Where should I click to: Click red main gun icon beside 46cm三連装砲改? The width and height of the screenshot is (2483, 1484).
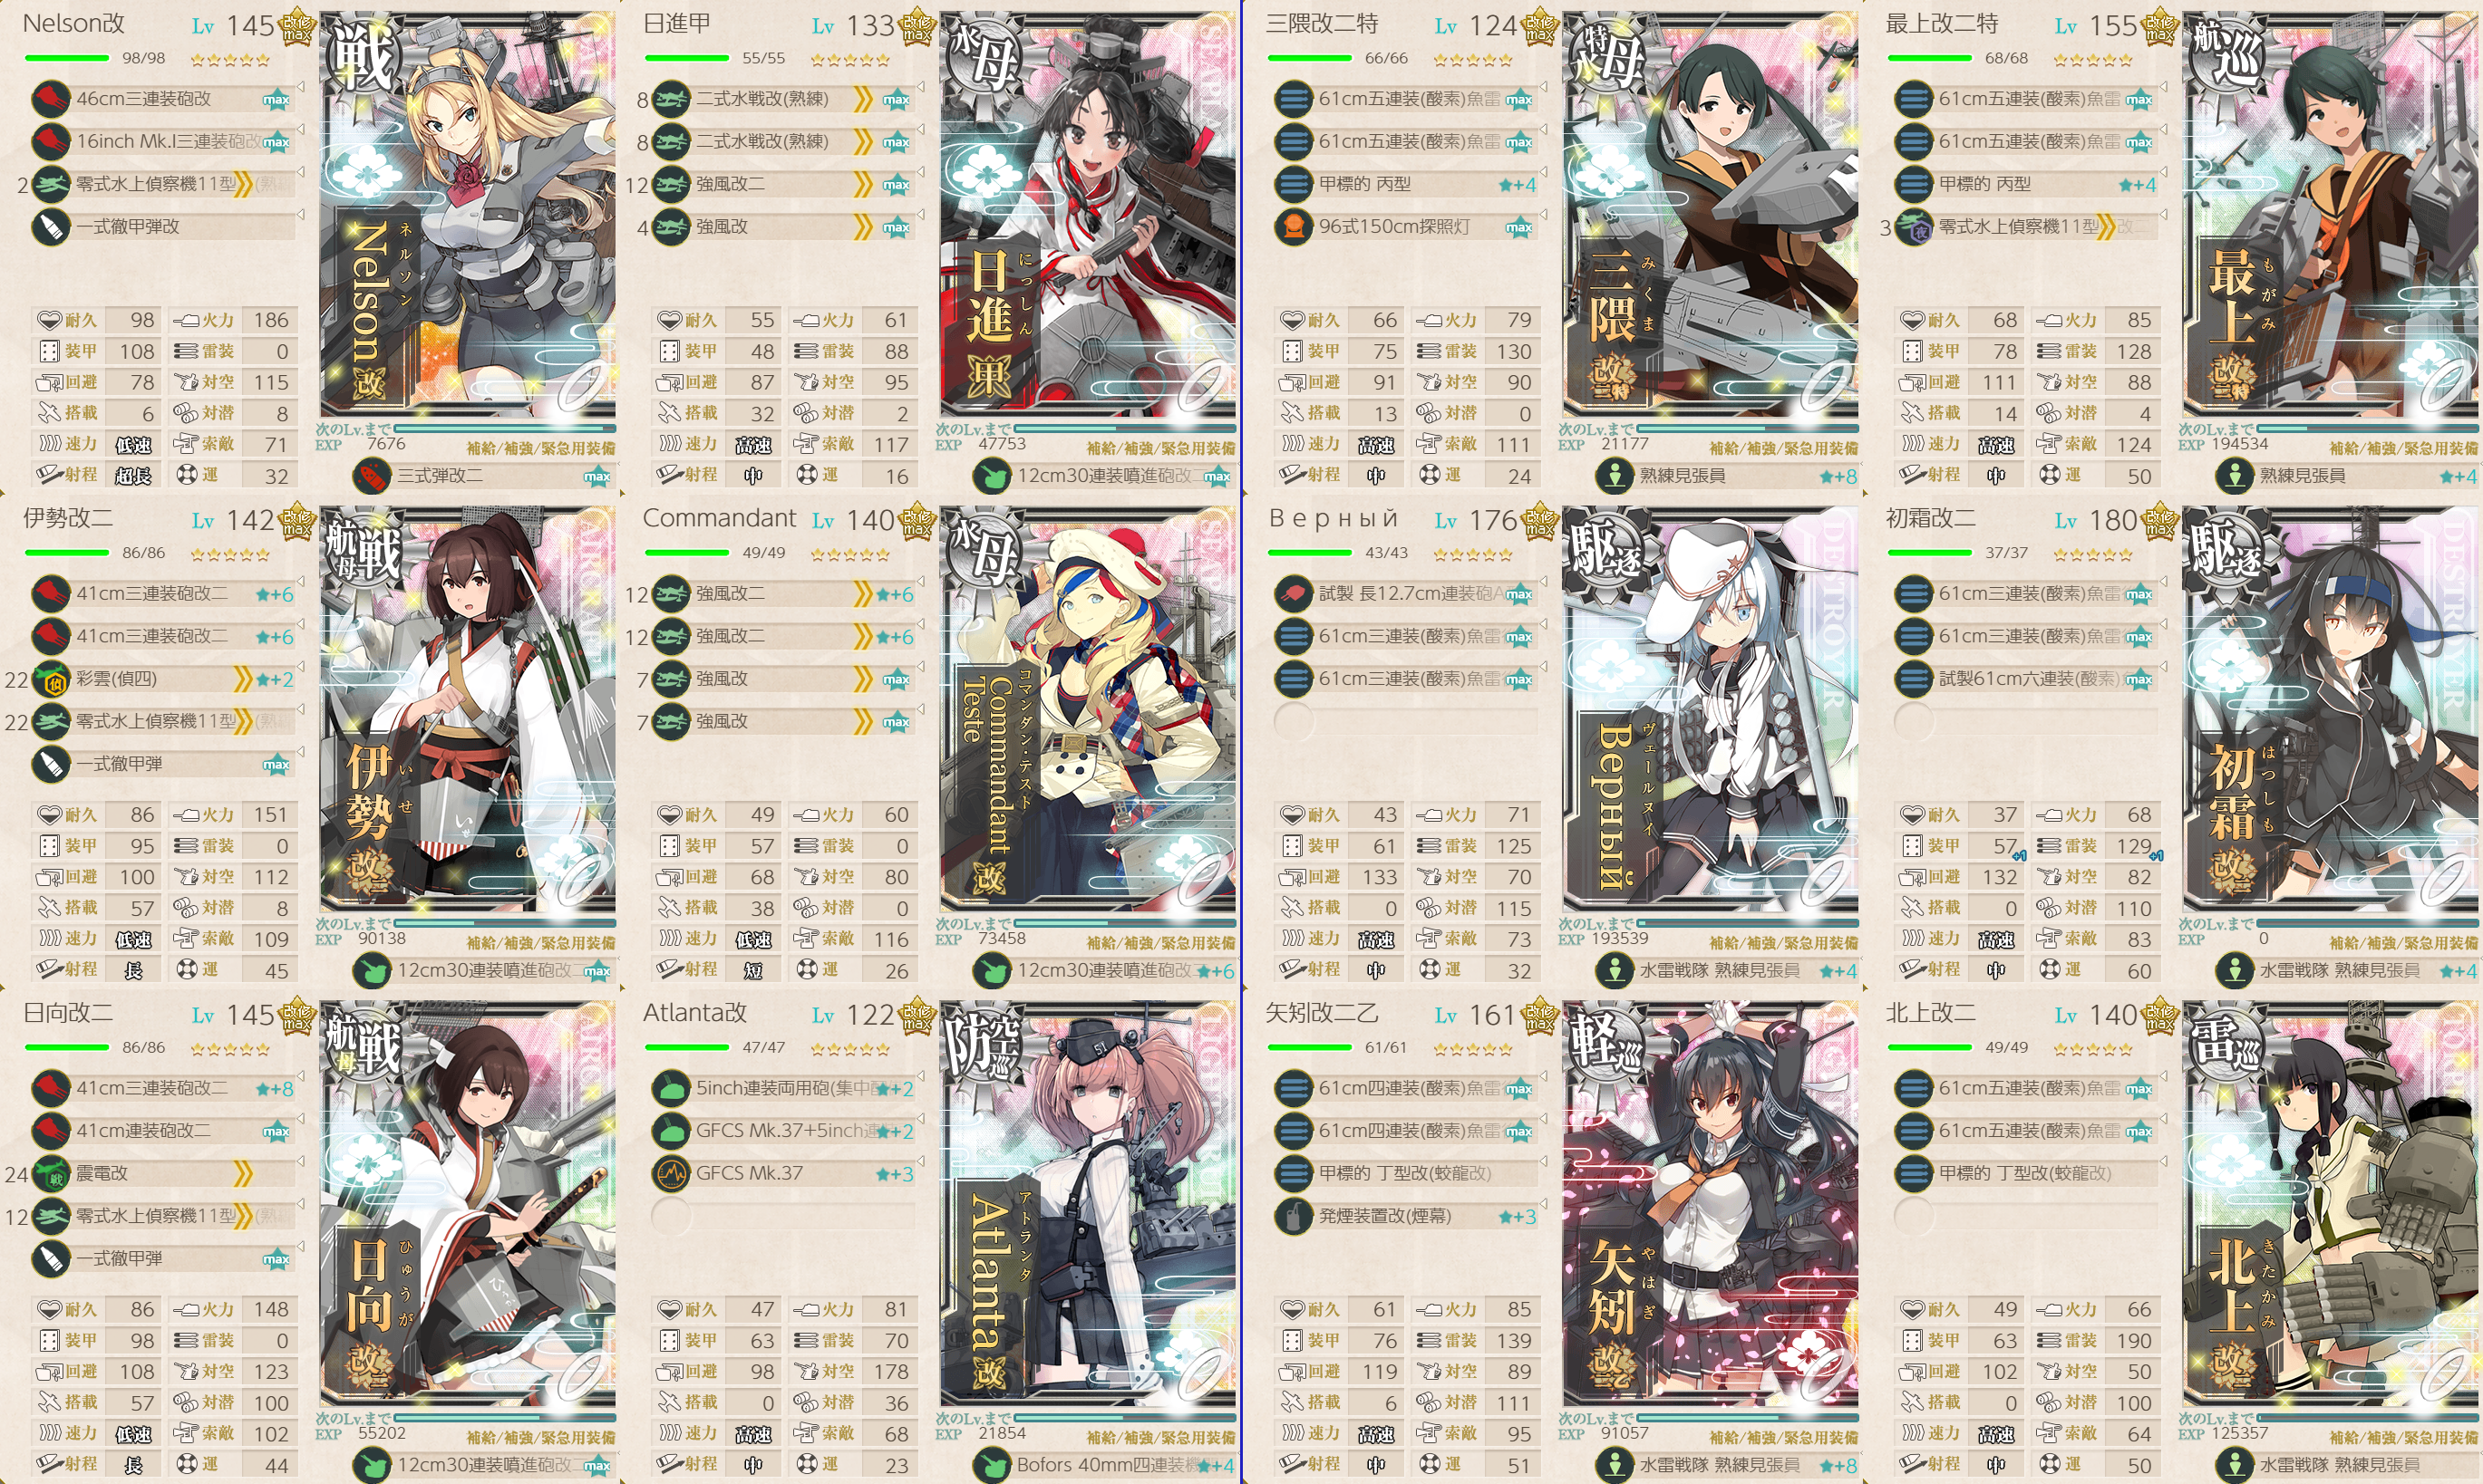tap(51, 99)
